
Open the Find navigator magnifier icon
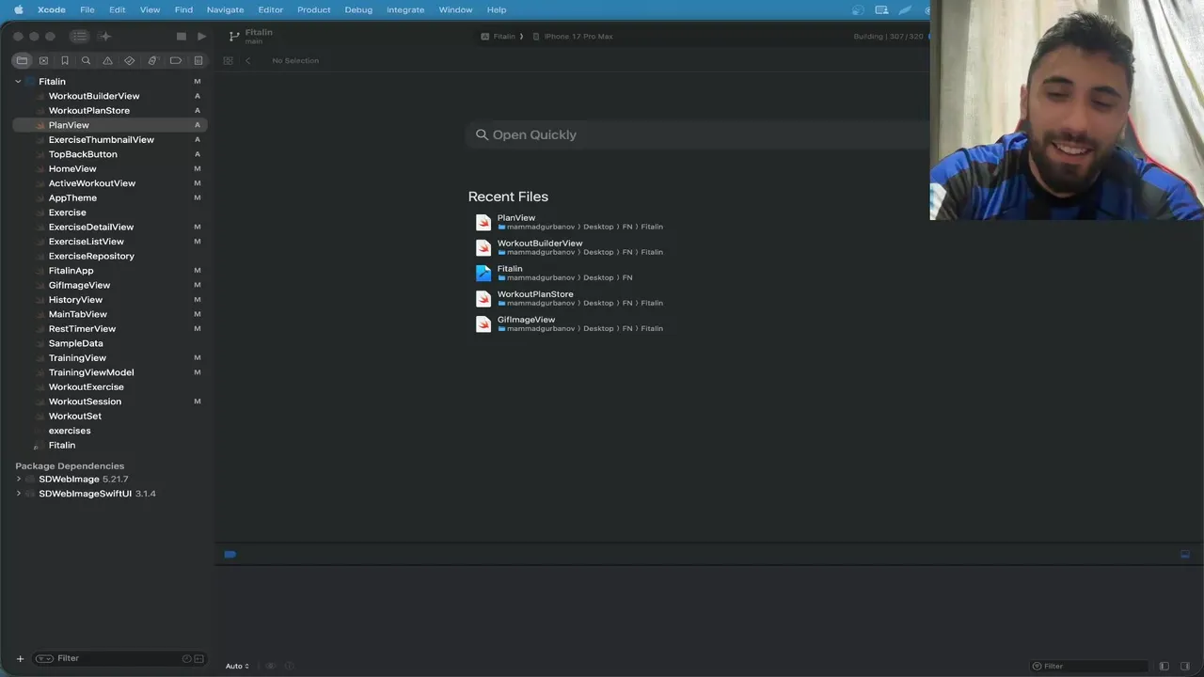pyautogui.click(x=86, y=60)
